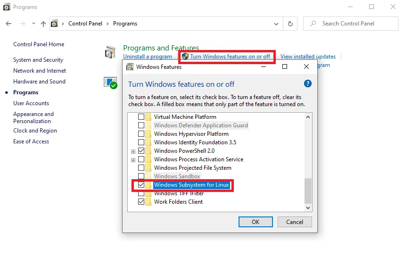The width and height of the screenshot is (404, 257).
Task: Minimize the Windows Features dialog
Action: tap(264, 67)
